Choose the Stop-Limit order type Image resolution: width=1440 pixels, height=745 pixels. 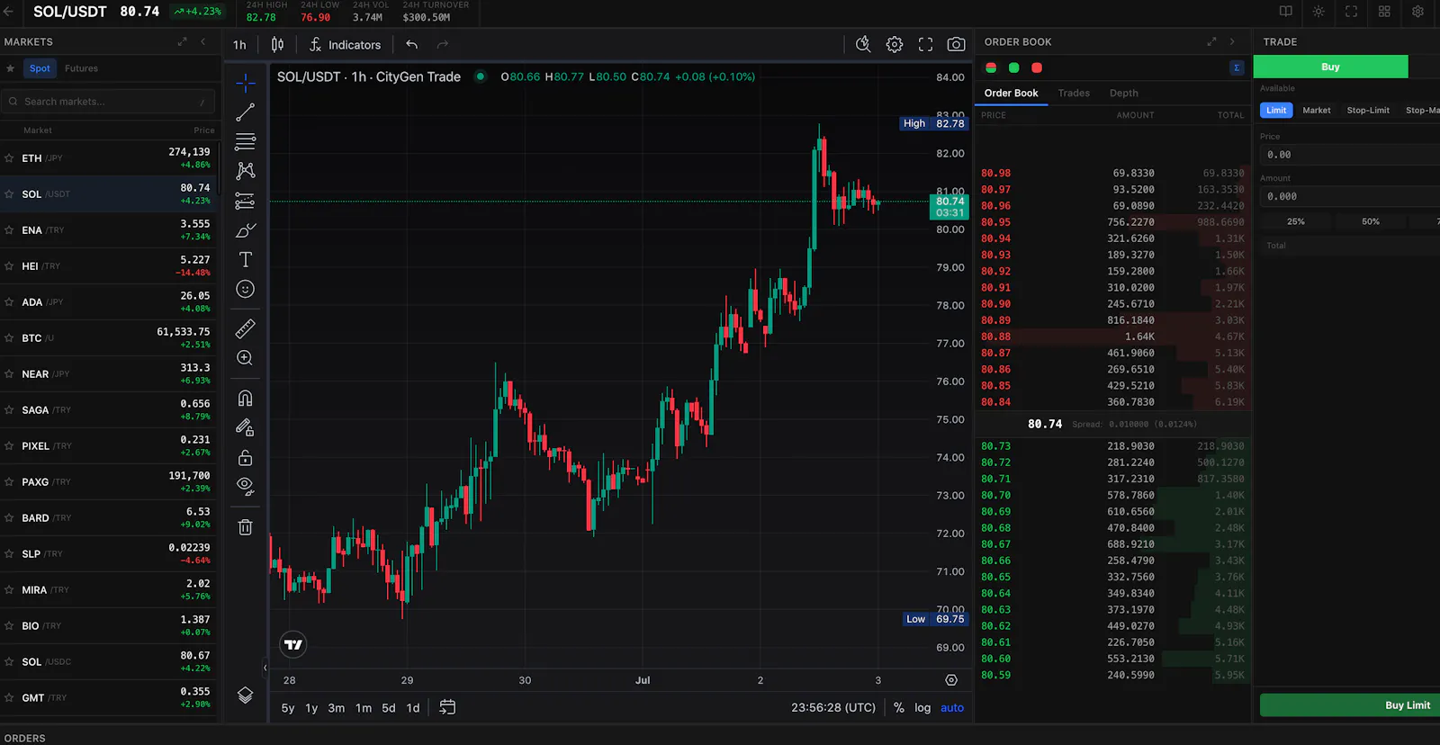coord(1368,110)
